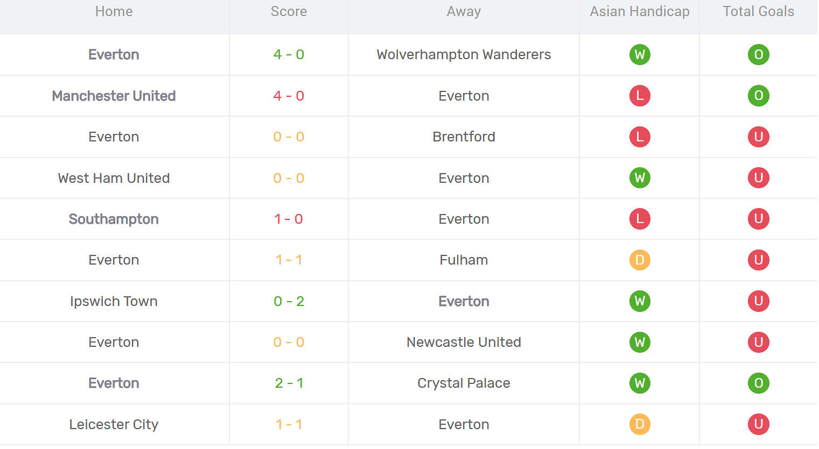This screenshot has height=449, width=819.
Task: Click the orange D badge in Fulham row
Action: (640, 260)
